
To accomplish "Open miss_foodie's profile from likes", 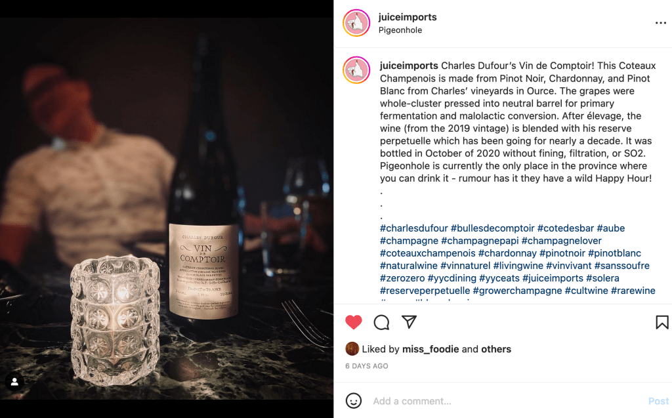I will click(x=430, y=349).
